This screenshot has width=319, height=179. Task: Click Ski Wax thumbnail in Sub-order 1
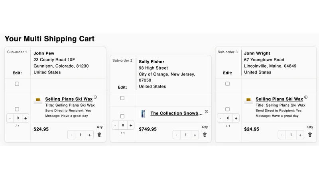pyautogui.click(x=38, y=100)
